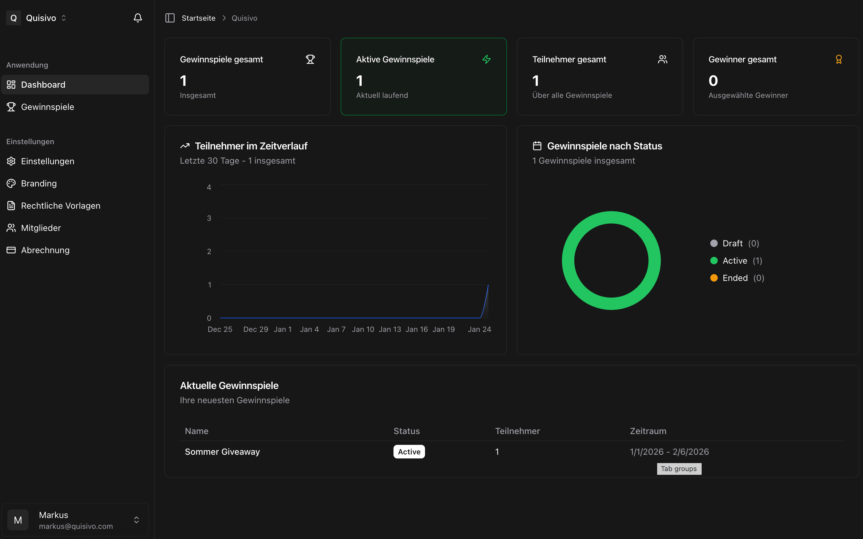
Task: Open Branding via the palette icon
Action: [11, 183]
